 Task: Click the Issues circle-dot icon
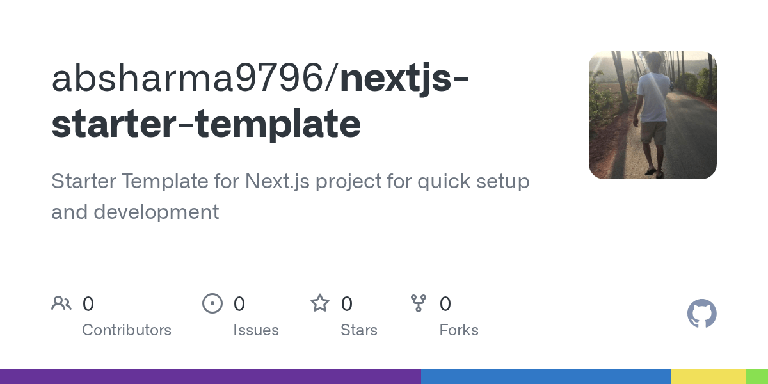(x=212, y=303)
